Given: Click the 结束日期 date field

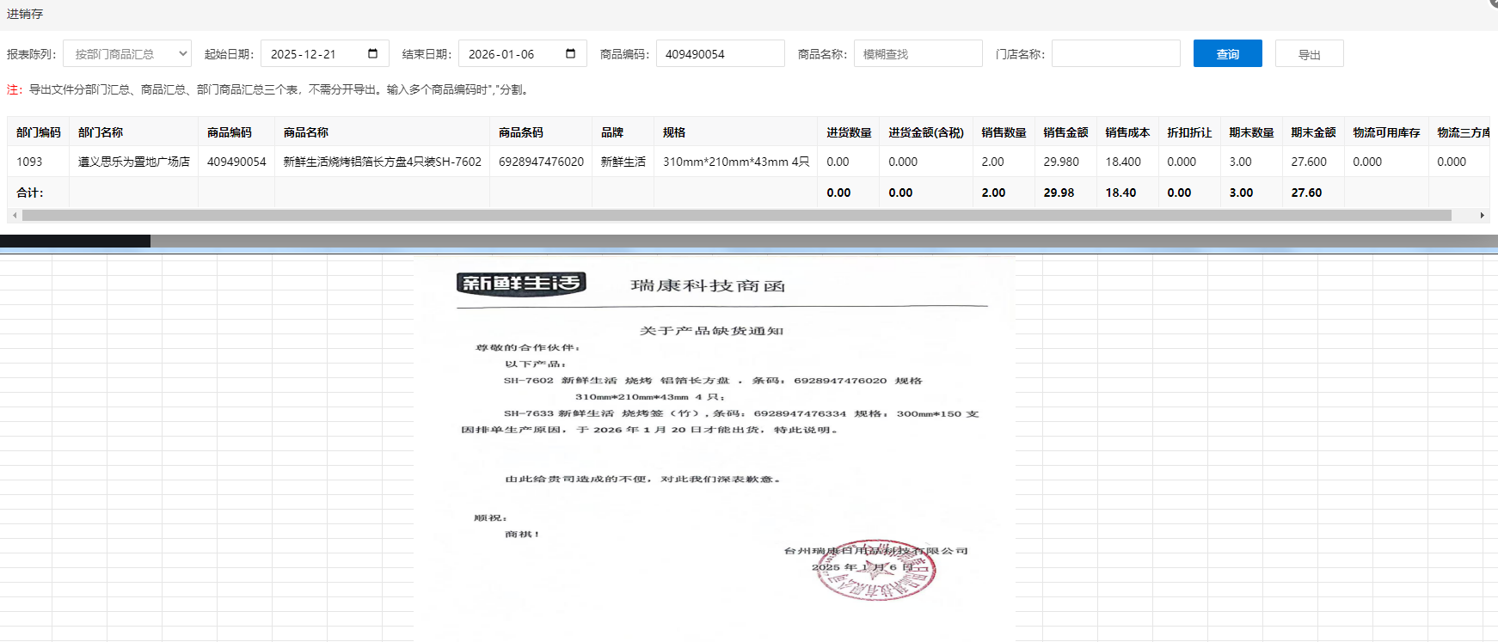Looking at the screenshot, I should pos(512,53).
